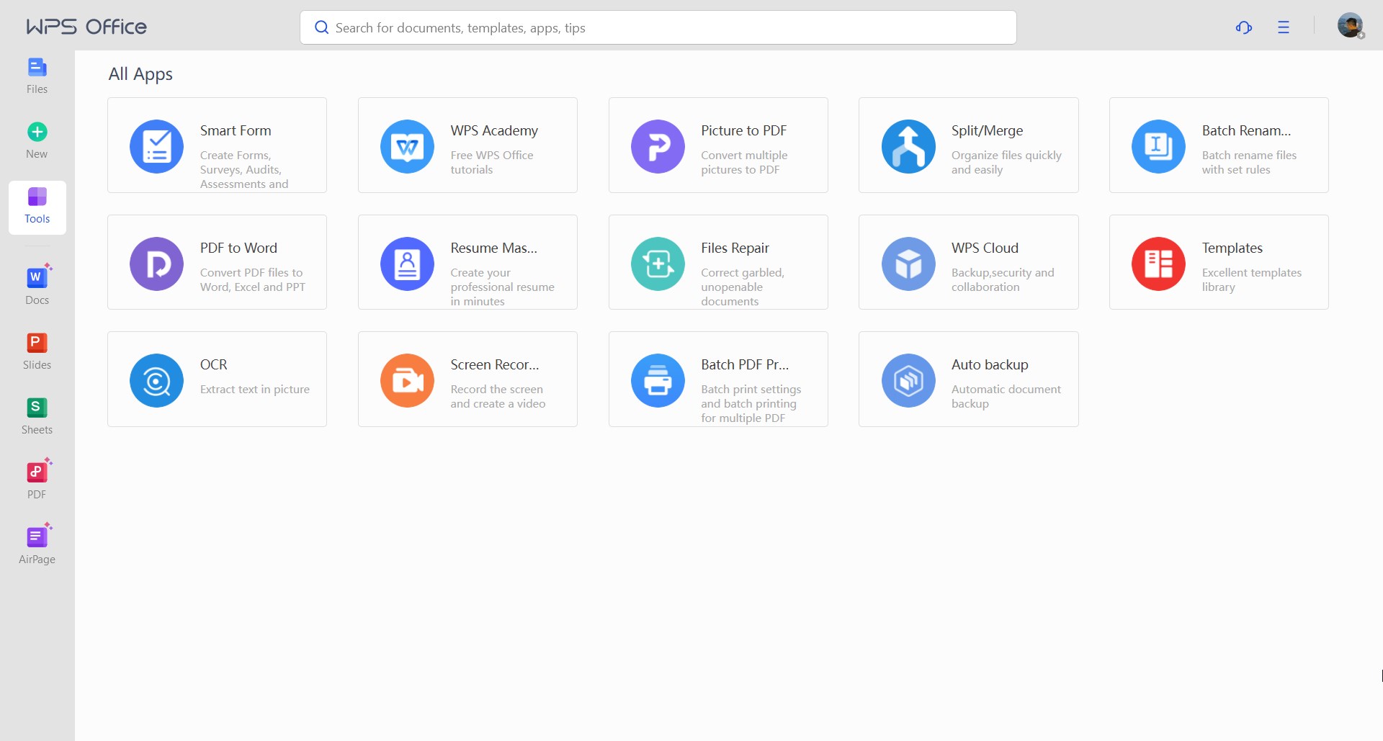Click the Files Repair app icon
1383x741 pixels.
tap(658, 264)
